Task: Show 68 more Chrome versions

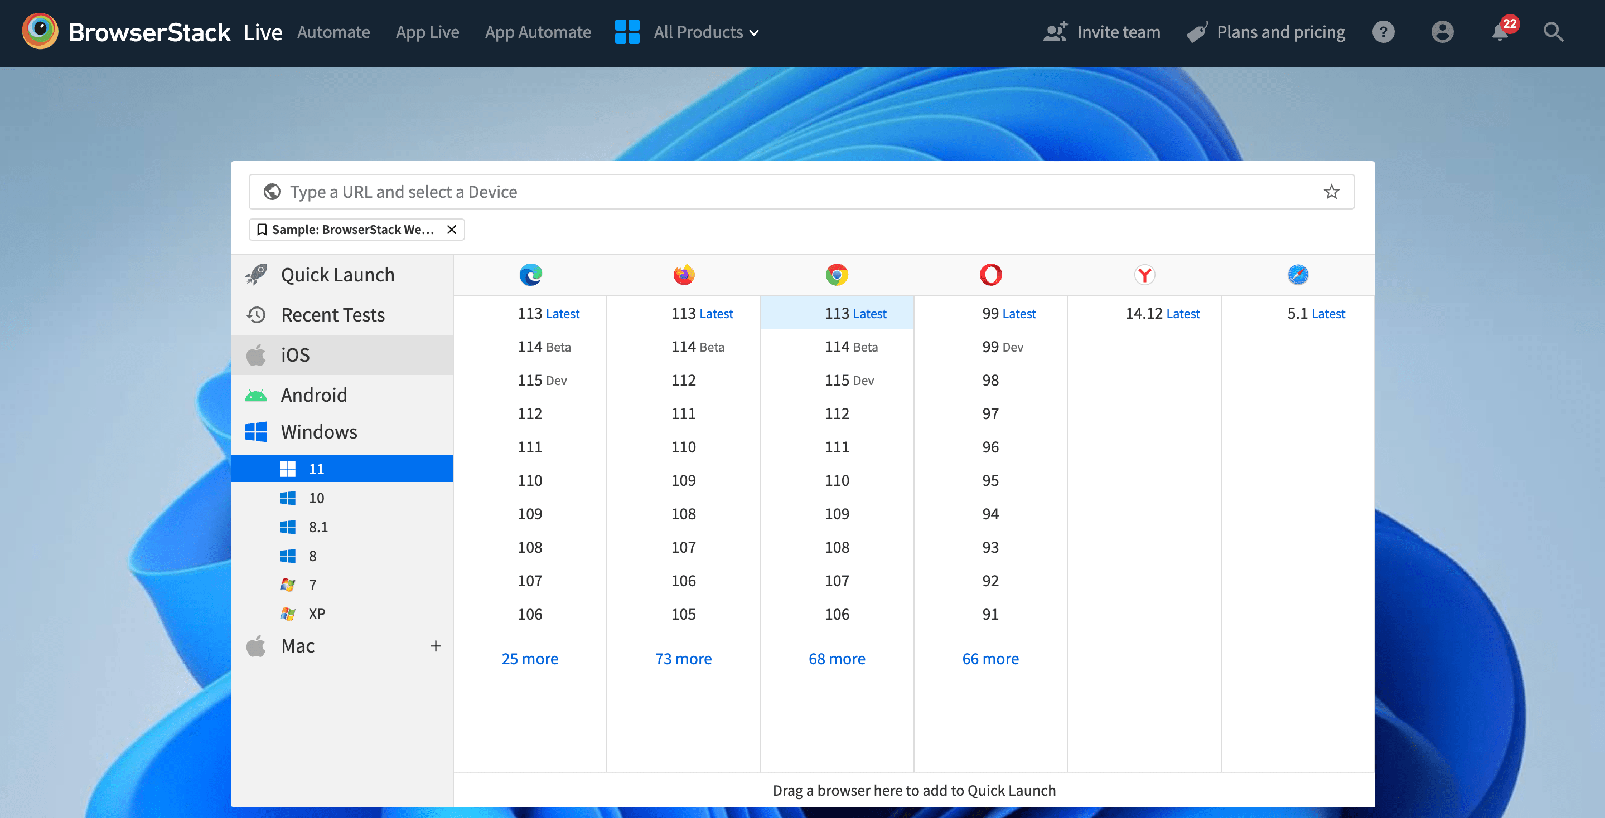Action: pos(837,658)
